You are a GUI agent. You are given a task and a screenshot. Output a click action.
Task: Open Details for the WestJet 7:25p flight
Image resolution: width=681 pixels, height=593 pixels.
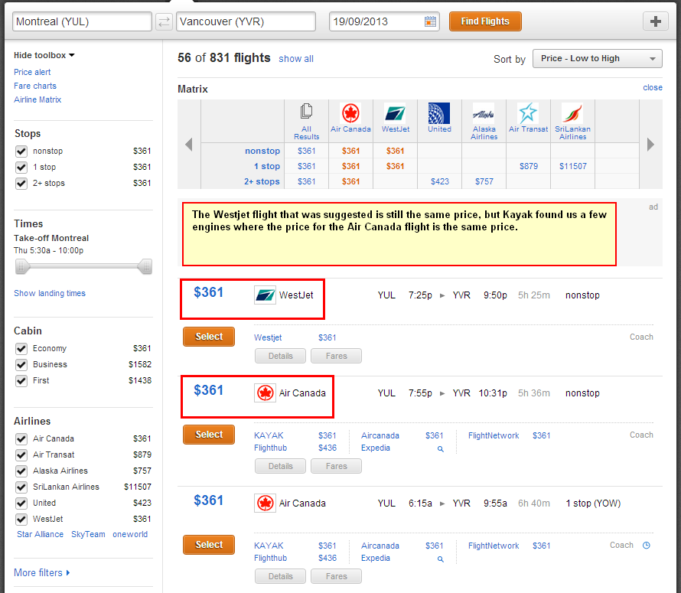280,356
